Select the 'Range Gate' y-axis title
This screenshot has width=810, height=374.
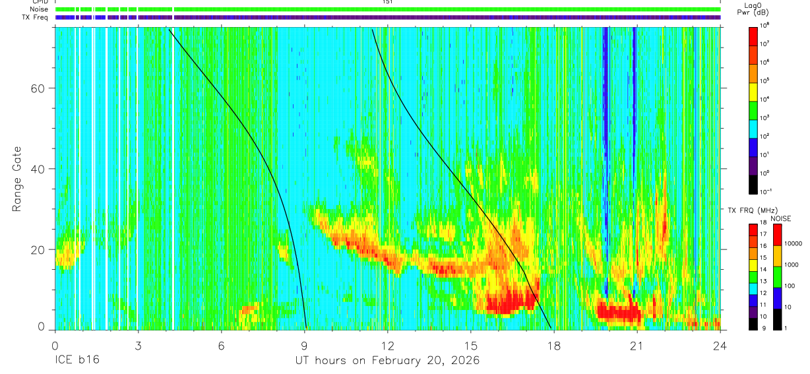click(16, 179)
